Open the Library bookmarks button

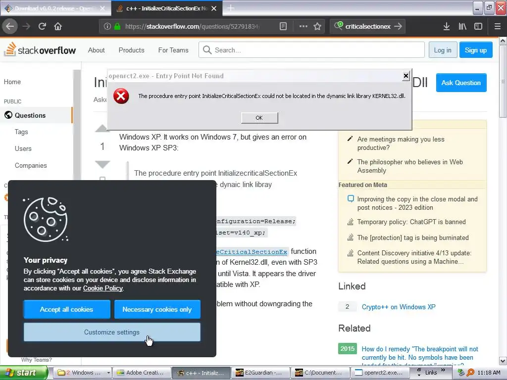pos(462,27)
